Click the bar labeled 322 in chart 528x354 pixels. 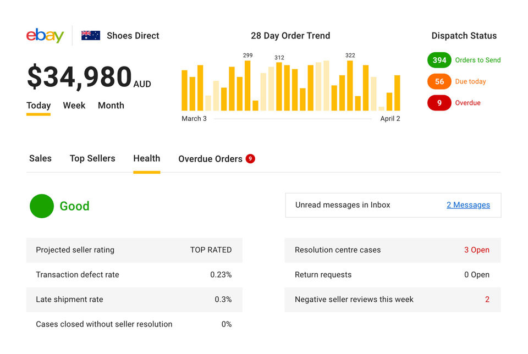tap(350, 86)
